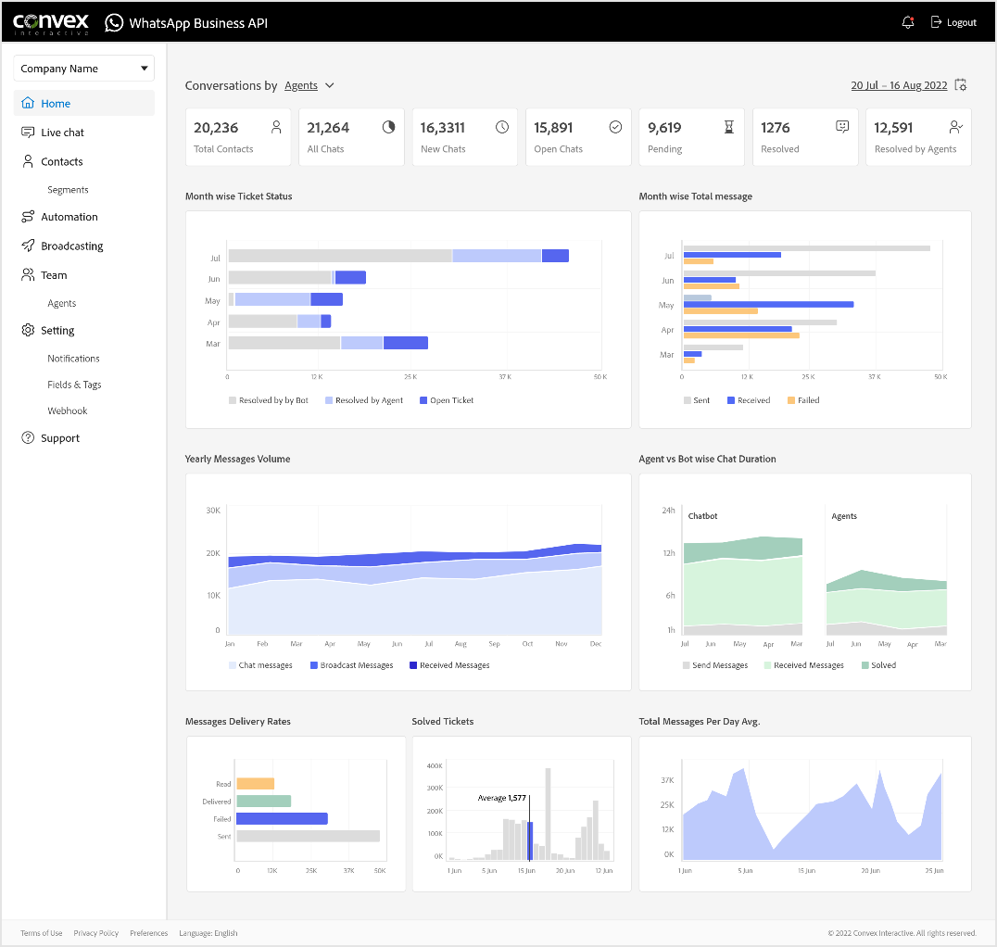
Task: Open the Company Name dropdown
Action: click(x=83, y=69)
